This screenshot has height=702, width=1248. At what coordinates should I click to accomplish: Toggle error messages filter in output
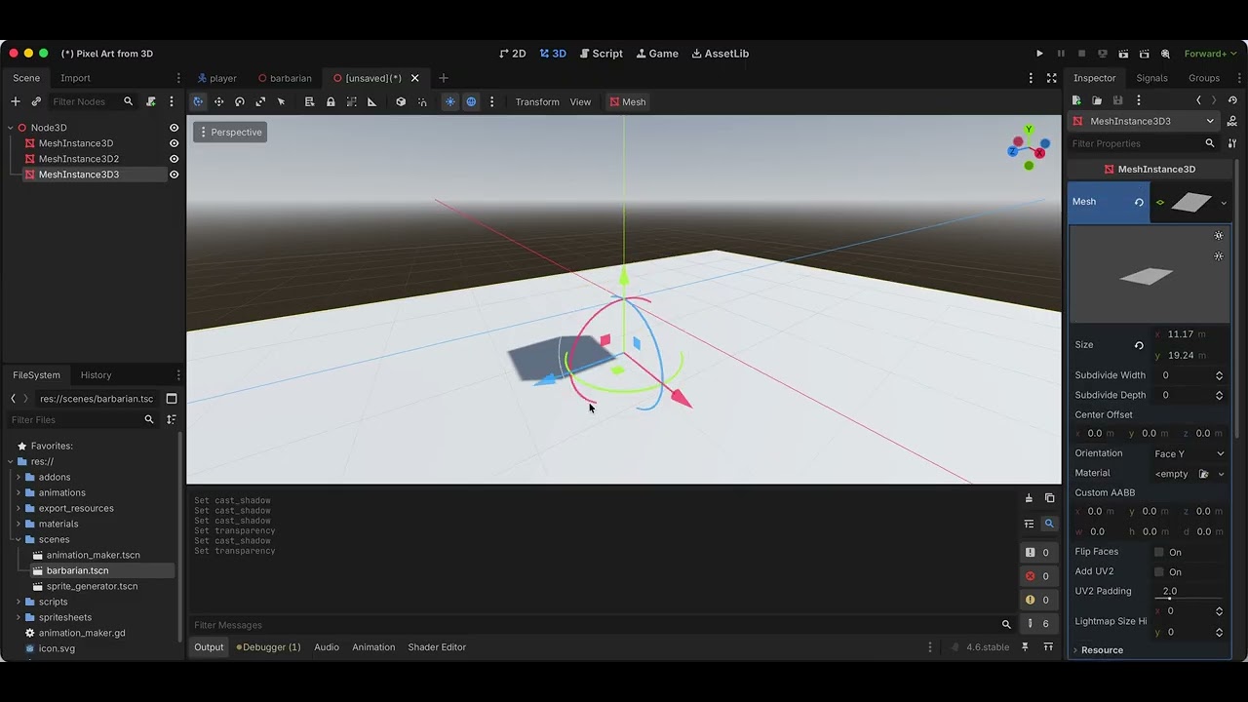[1038, 576]
